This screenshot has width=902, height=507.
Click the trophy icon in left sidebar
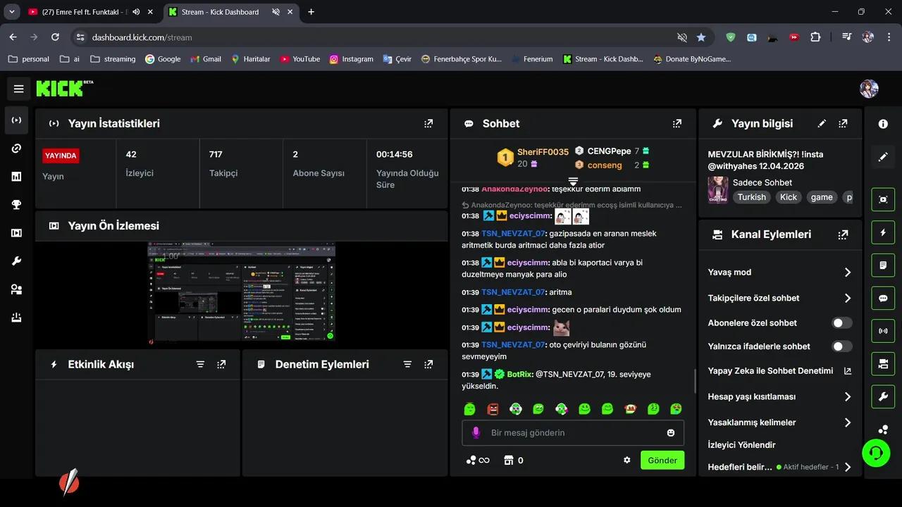(17, 205)
